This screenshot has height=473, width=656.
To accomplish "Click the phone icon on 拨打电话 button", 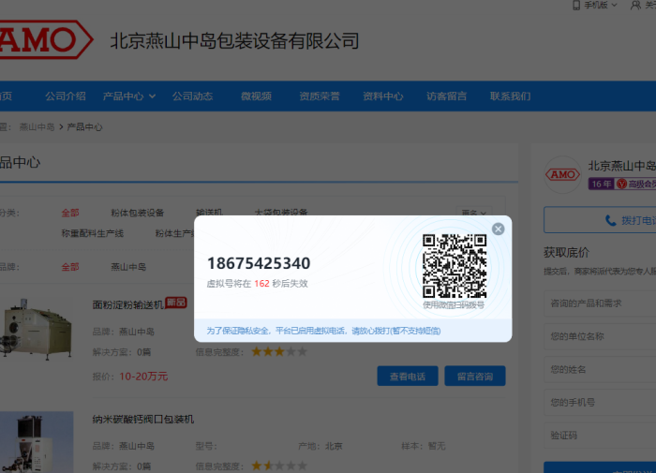I will 612,220.
